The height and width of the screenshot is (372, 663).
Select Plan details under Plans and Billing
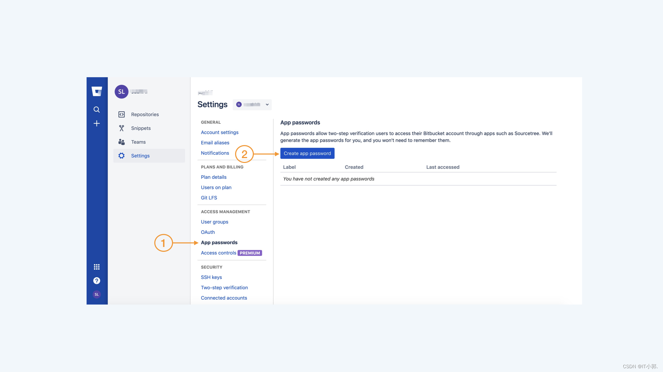point(213,177)
